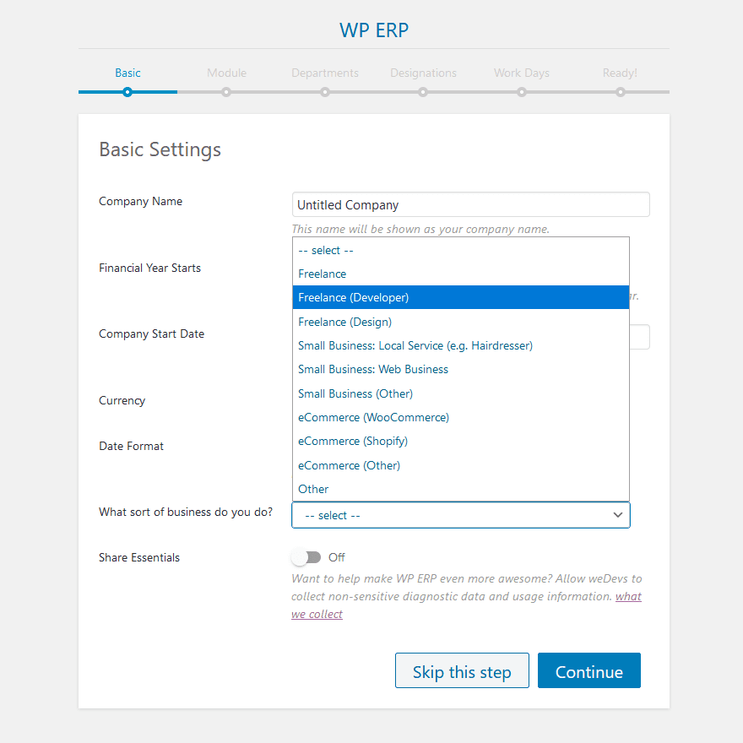Click the Continue button
The height and width of the screenshot is (743, 743).
coord(588,670)
